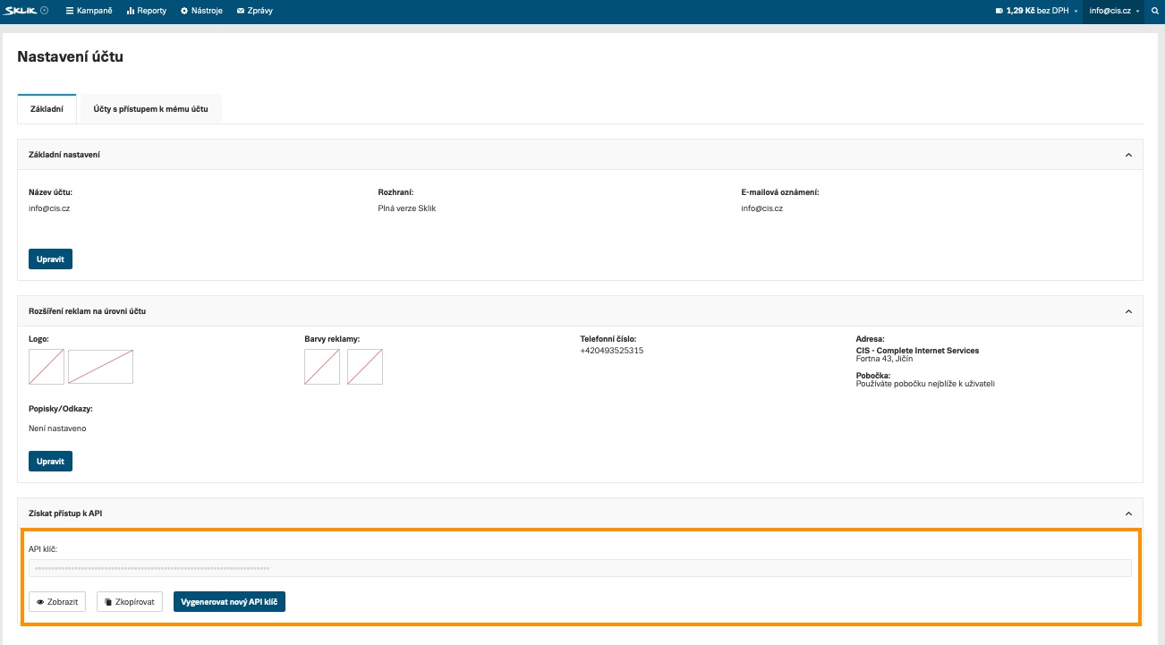Viewport: 1165px width, 645px height.
Task: Open the circled dropdown next to Sklik logo
Action: (45, 11)
